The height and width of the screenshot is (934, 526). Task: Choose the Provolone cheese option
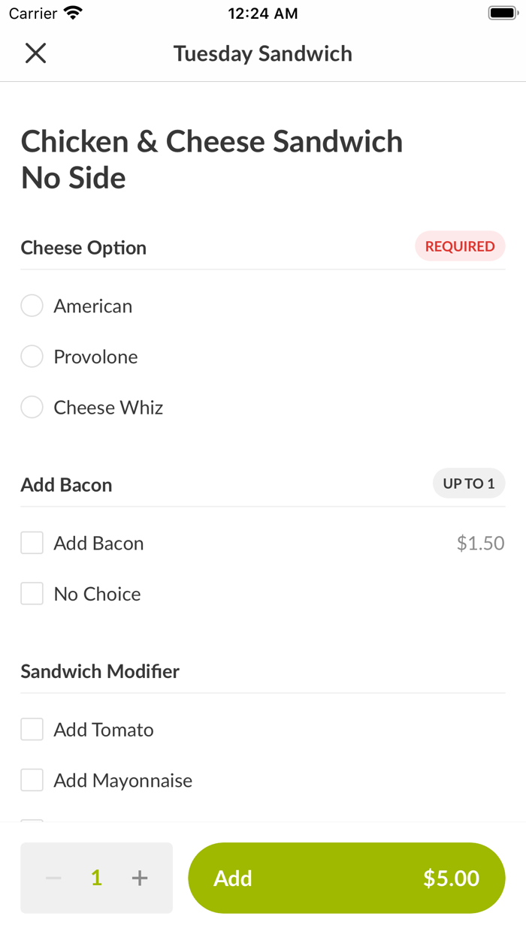[32, 357]
